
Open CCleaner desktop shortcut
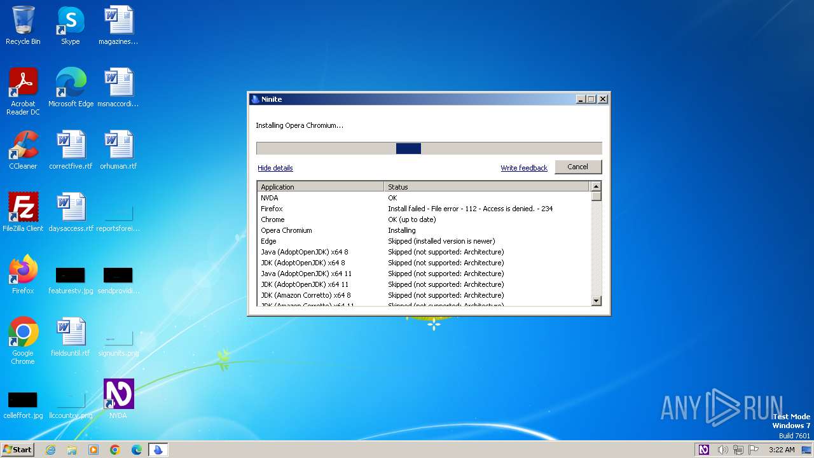tap(23, 150)
